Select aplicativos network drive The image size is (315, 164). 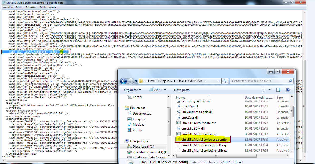(149, 152)
